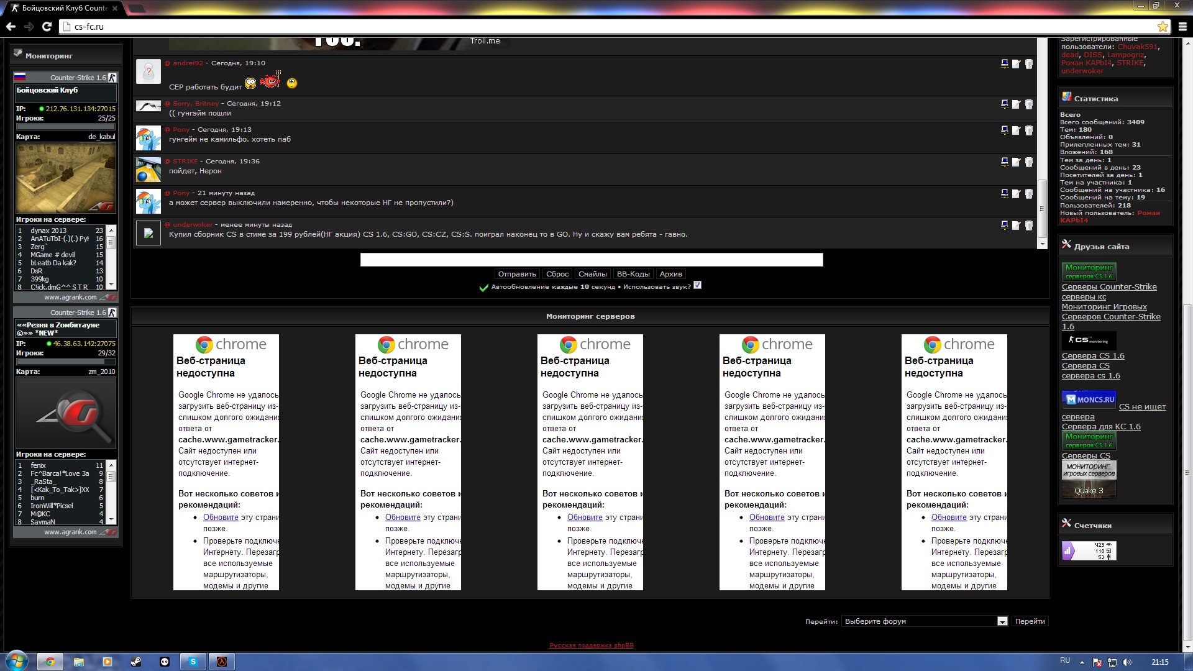Open a new browser tab

tap(136, 8)
